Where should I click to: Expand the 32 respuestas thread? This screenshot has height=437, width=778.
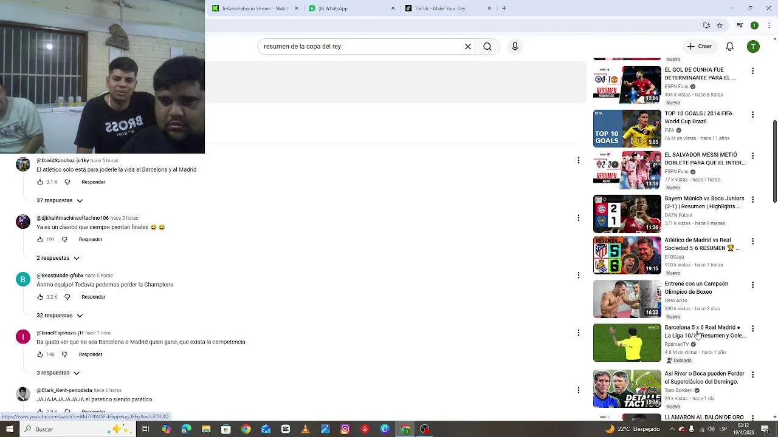[x=60, y=316]
